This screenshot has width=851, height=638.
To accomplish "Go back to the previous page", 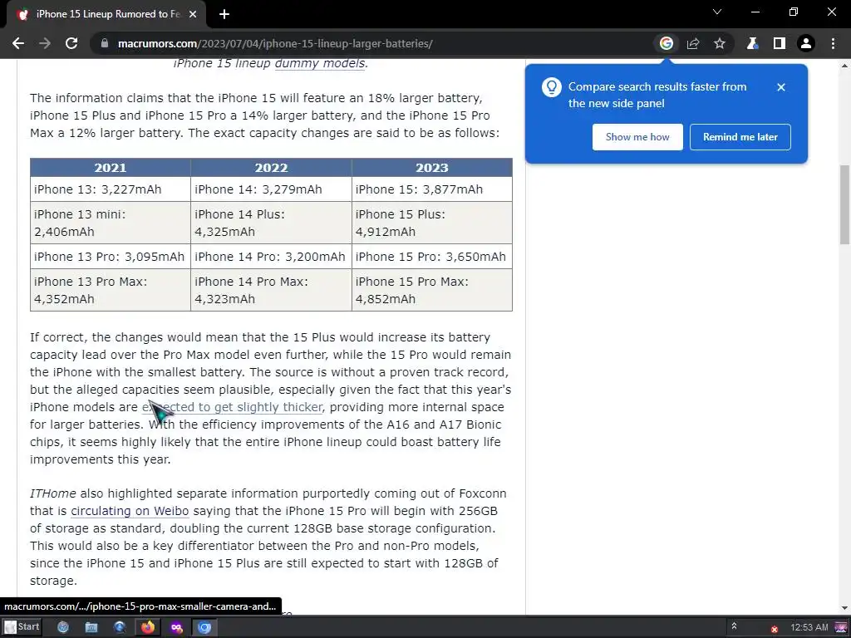I will 18,43.
